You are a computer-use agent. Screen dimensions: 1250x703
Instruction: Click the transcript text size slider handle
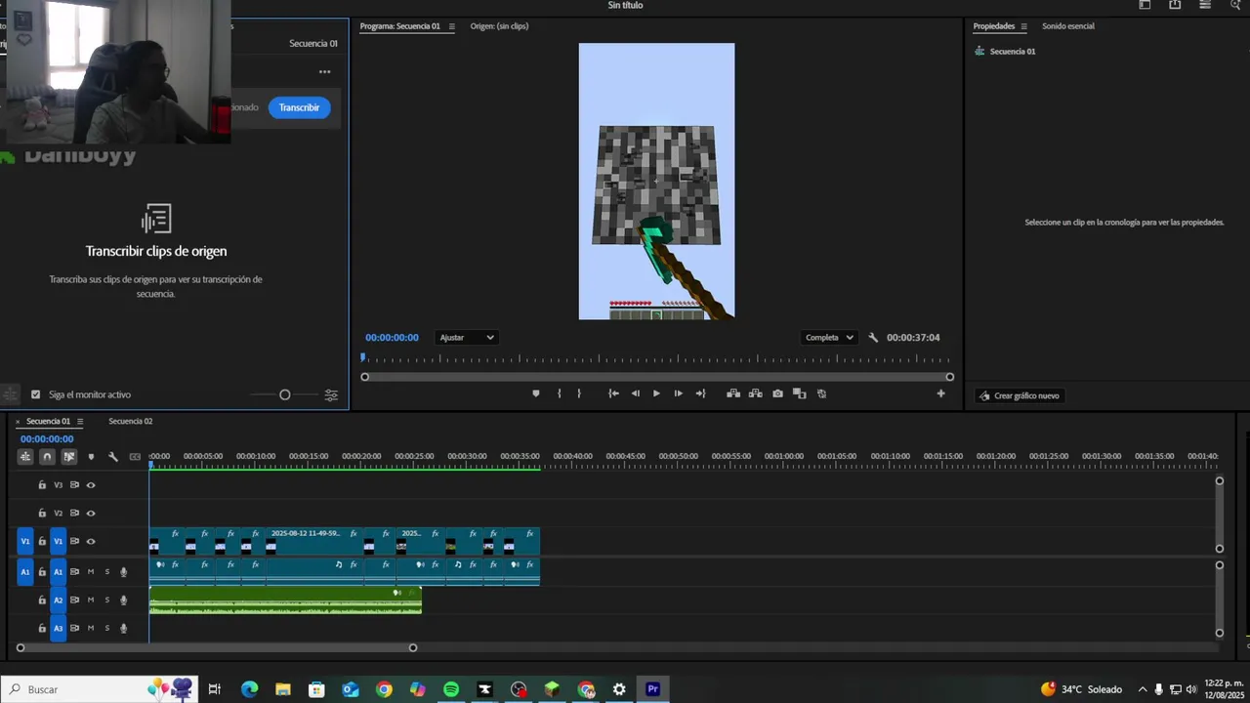pos(284,394)
